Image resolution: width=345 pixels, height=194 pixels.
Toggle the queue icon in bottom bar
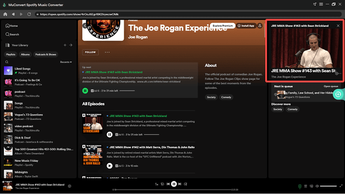click(306, 186)
